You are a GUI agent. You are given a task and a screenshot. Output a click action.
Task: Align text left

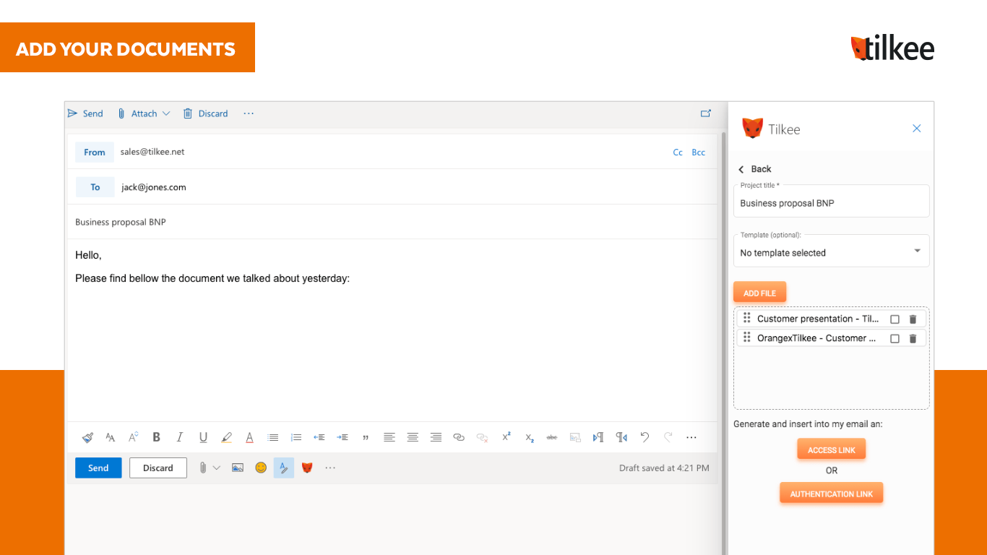389,437
